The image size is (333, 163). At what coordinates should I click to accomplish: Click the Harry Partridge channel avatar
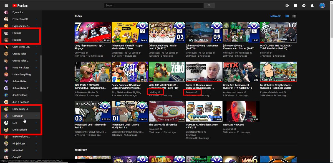pos(6,67)
